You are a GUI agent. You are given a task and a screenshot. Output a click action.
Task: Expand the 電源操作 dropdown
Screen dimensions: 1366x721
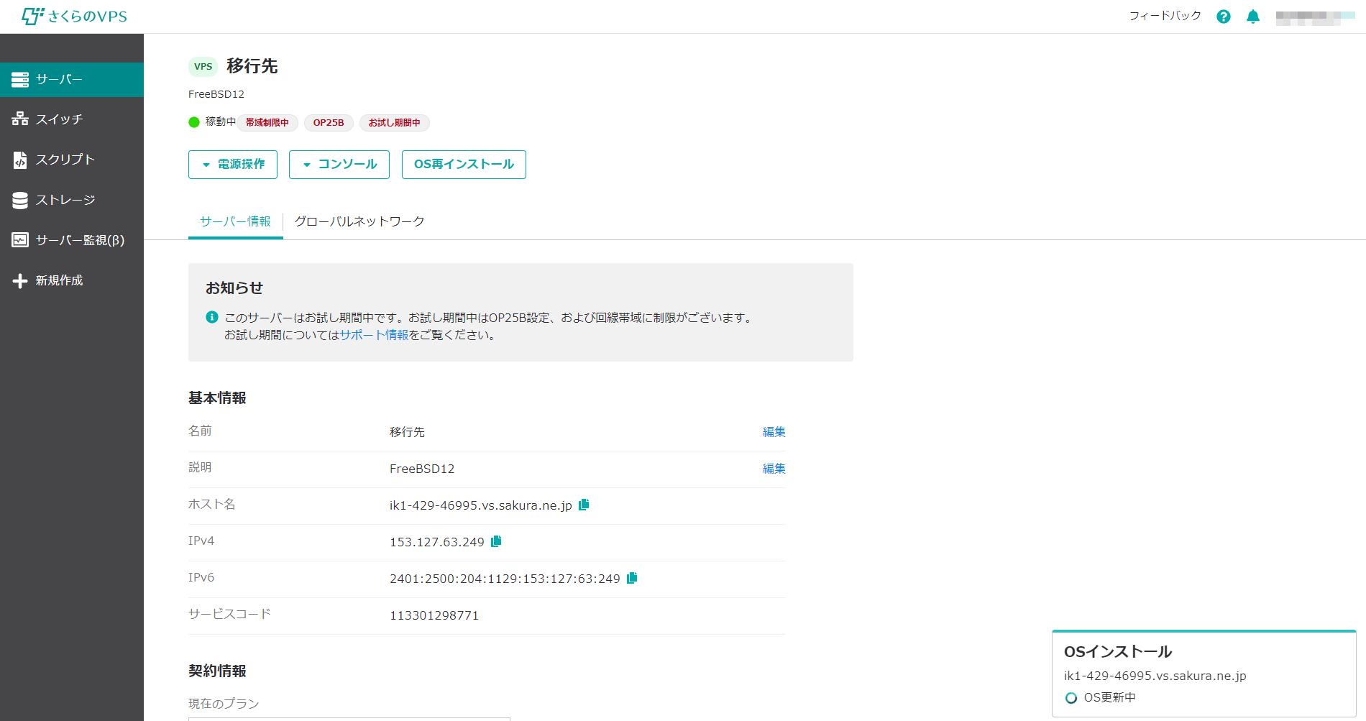pos(232,165)
